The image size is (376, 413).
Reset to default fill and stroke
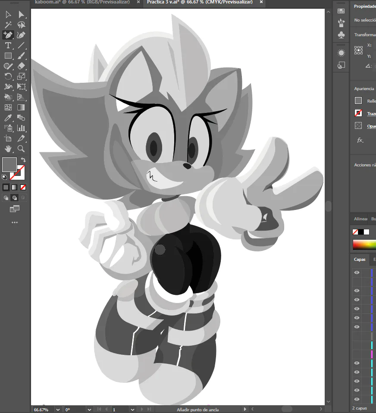pos(4,177)
